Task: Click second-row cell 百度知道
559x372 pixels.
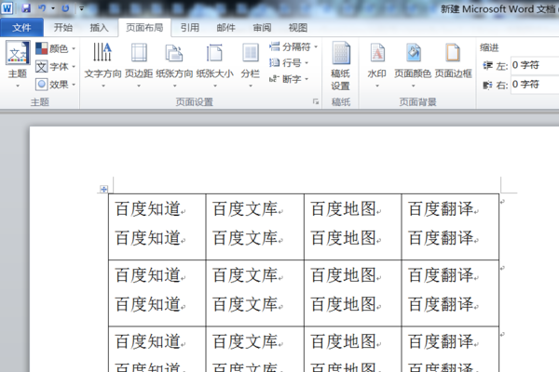Action: point(157,293)
